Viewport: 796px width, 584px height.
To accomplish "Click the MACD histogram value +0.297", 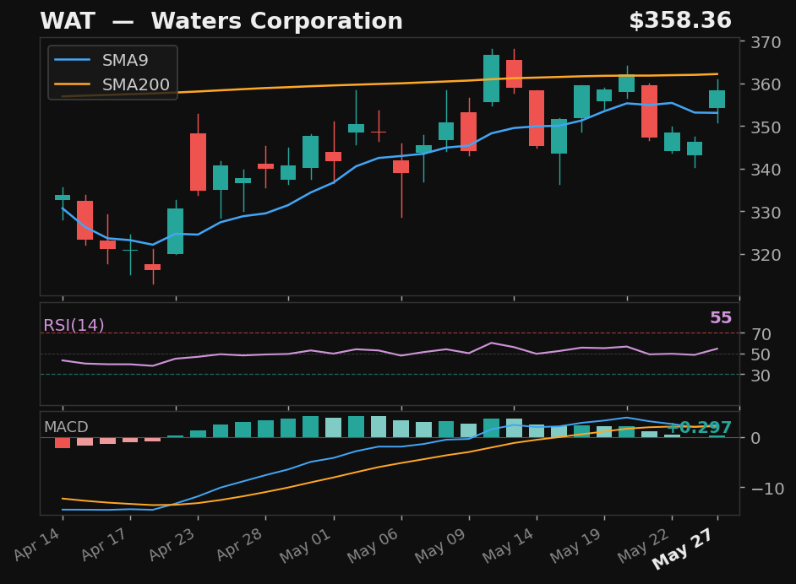I will [700, 427].
